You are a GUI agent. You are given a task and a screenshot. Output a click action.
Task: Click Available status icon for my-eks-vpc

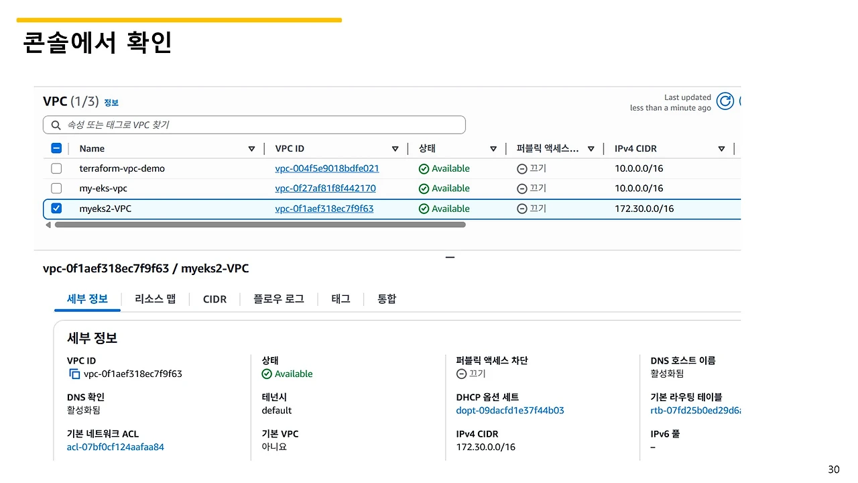[x=424, y=189]
